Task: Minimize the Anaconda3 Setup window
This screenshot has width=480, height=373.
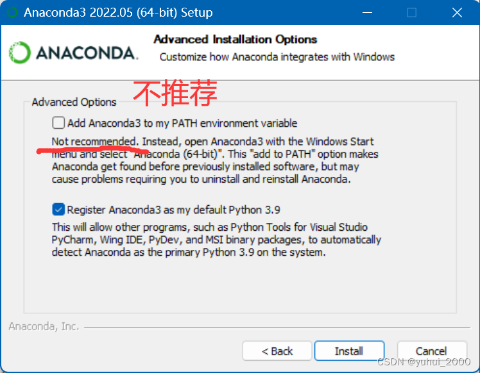Action: click(x=367, y=13)
